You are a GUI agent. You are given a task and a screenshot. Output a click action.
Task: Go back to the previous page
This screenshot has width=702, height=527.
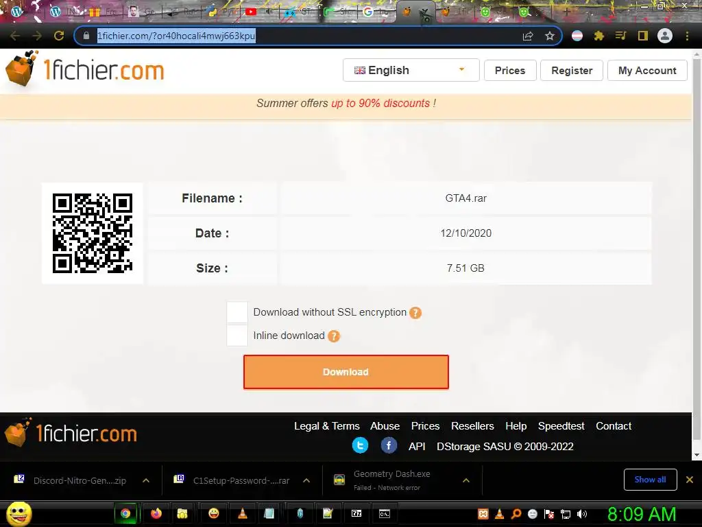coord(15,36)
